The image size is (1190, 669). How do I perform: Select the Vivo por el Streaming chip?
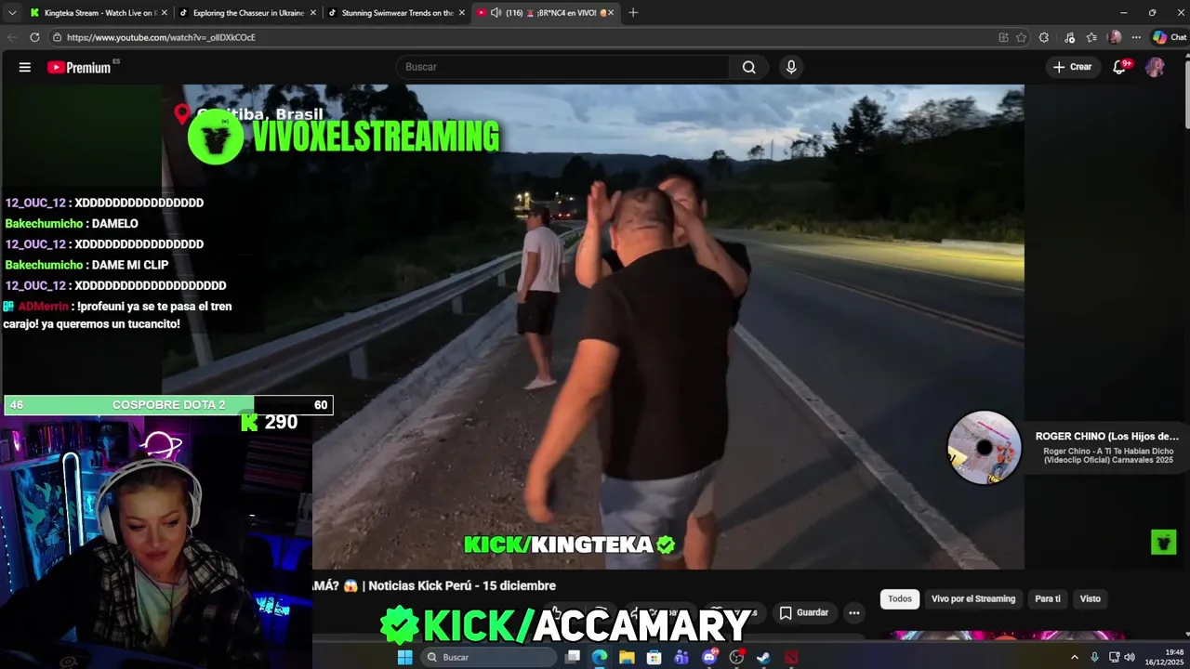(973, 598)
